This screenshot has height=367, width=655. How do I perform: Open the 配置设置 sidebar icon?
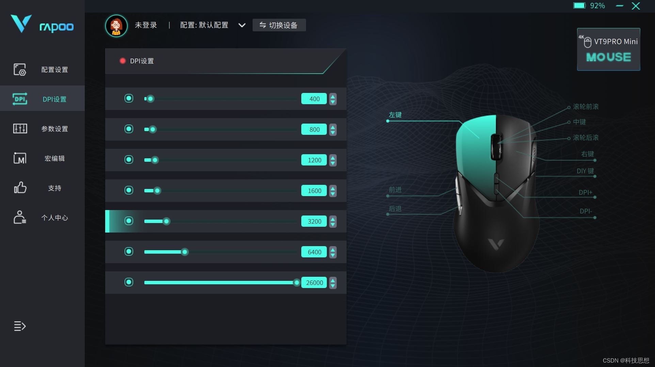point(20,69)
